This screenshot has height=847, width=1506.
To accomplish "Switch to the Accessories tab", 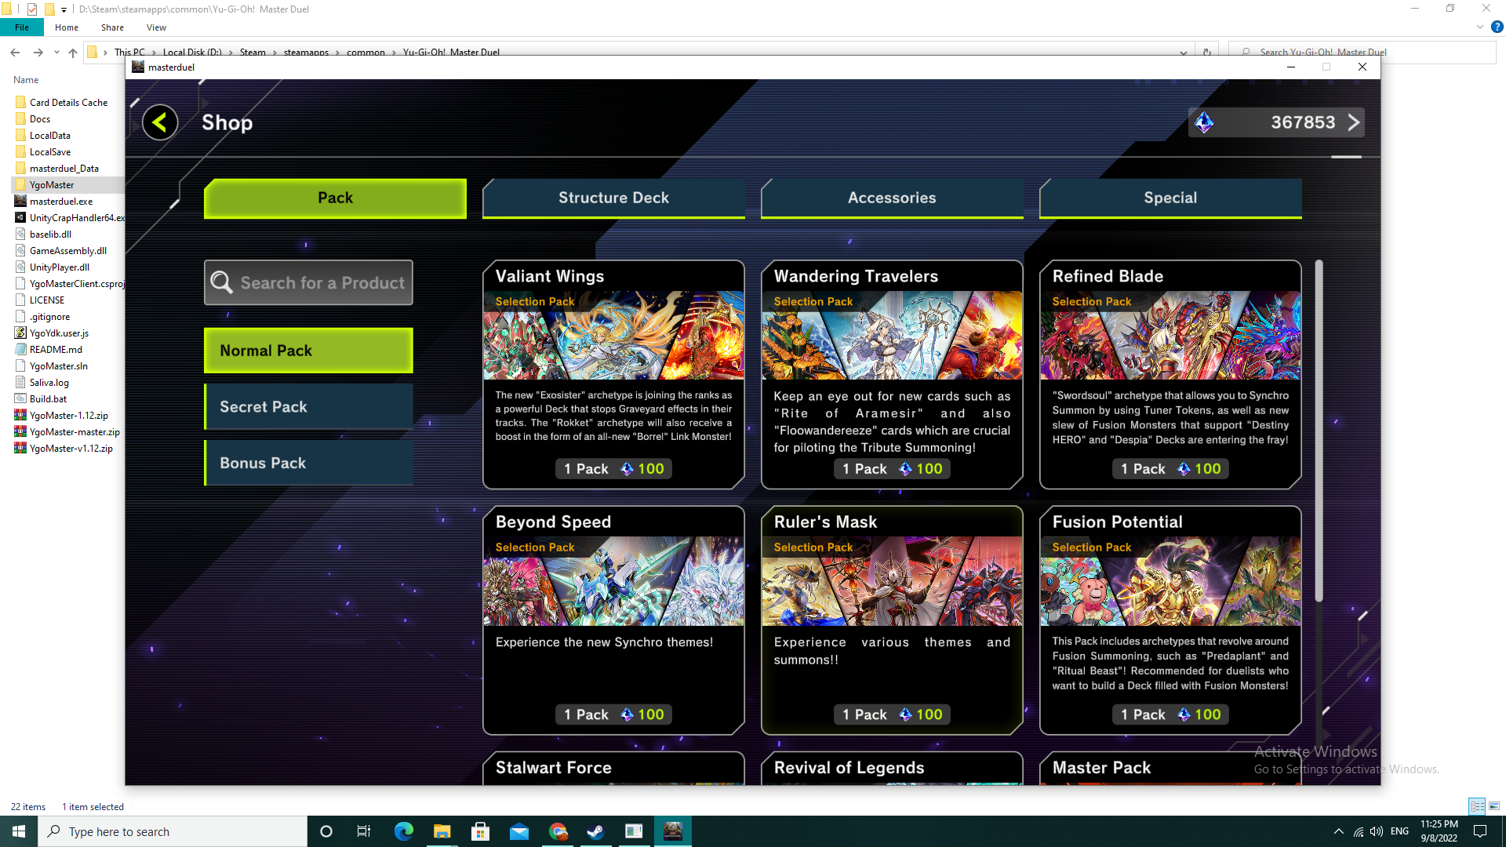I will pos(892,198).
